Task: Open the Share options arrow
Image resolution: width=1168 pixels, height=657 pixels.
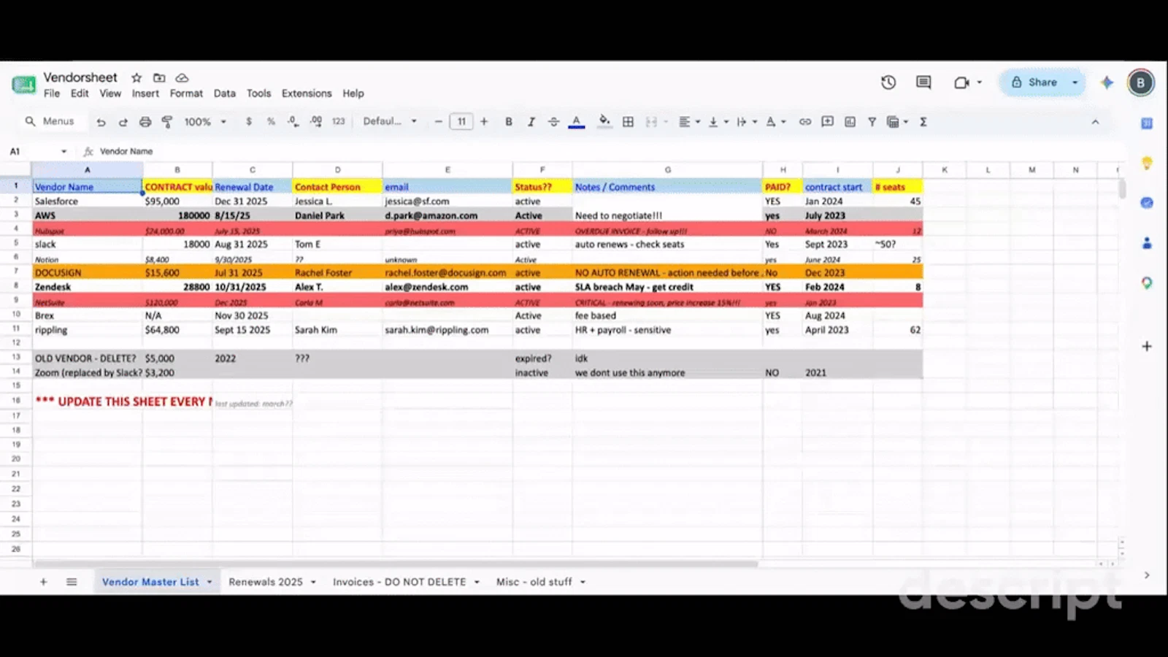Action: pos(1075,82)
